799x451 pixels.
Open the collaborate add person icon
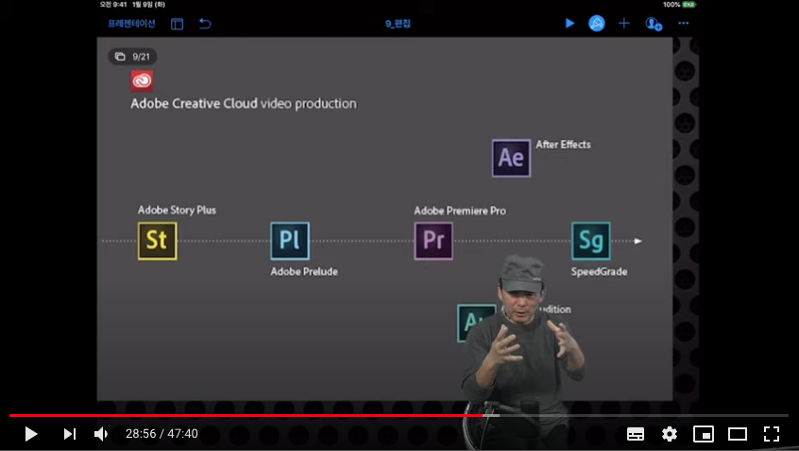[x=654, y=24]
